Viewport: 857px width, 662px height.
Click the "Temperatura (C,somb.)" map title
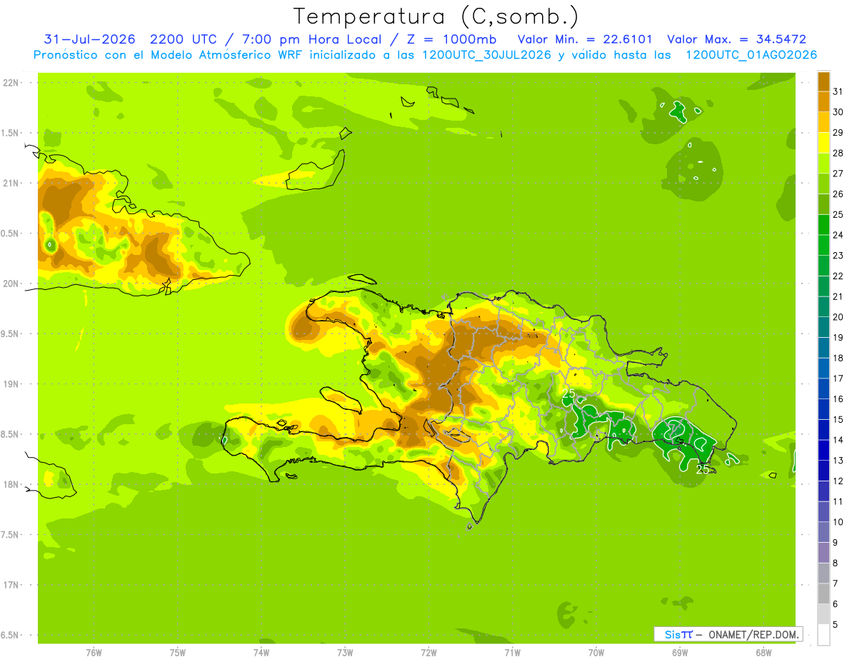(436, 16)
